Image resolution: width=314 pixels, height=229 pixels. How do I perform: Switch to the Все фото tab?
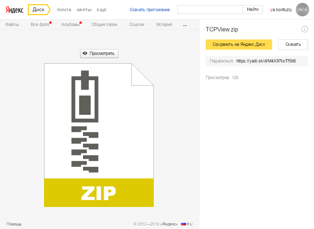(x=39, y=25)
